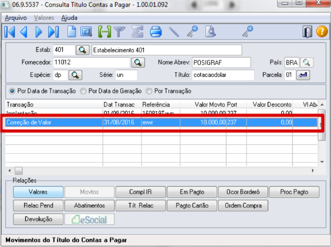This screenshot has height=247, width=331.
Task: Click the Dat Transac column header
Action: [122, 104]
